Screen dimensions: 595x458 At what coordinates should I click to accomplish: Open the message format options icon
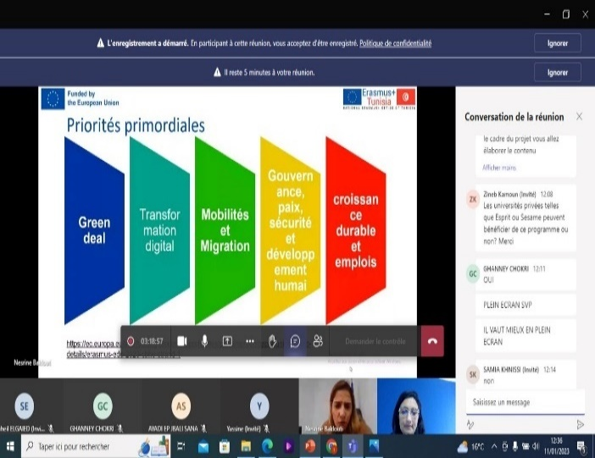tap(470, 424)
